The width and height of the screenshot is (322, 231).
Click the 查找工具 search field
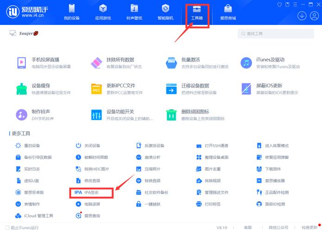click(277, 34)
